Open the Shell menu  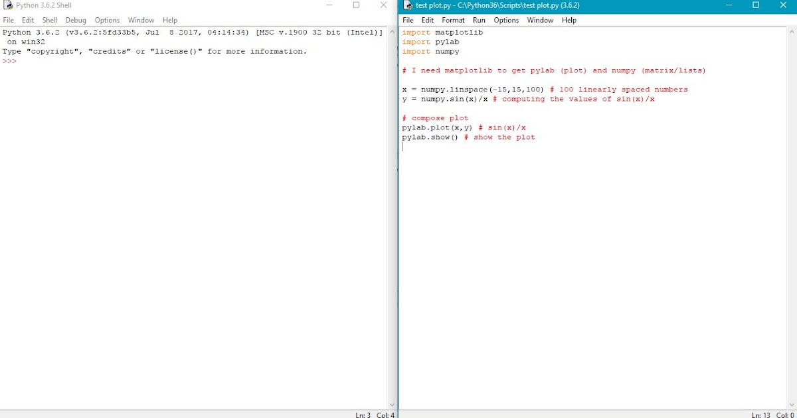tap(50, 20)
